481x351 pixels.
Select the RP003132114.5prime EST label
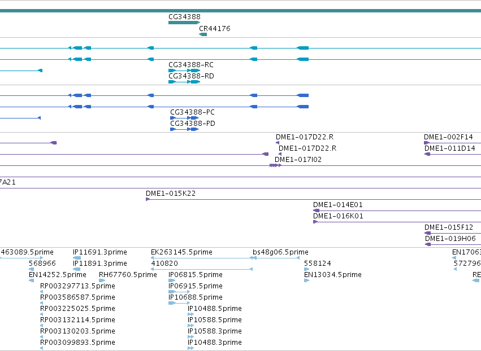click(x=77, y=320)
